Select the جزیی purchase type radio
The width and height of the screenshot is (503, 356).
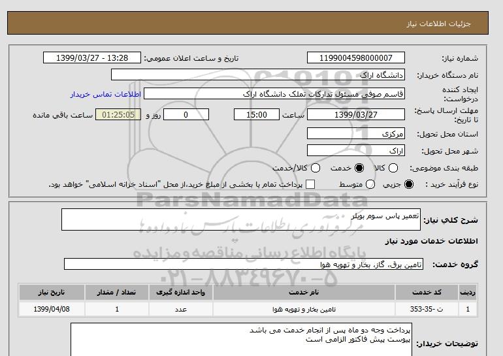click(409, 184)
